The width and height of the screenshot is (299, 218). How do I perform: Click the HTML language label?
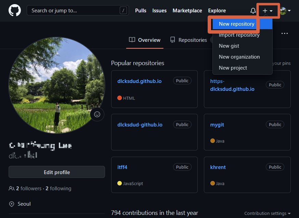coord(129,98)
